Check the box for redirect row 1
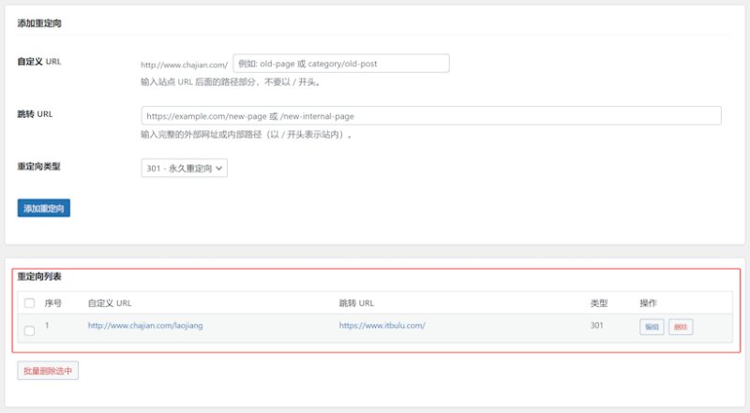This screenshot has height=413, width=750. (x=30, y=331)
